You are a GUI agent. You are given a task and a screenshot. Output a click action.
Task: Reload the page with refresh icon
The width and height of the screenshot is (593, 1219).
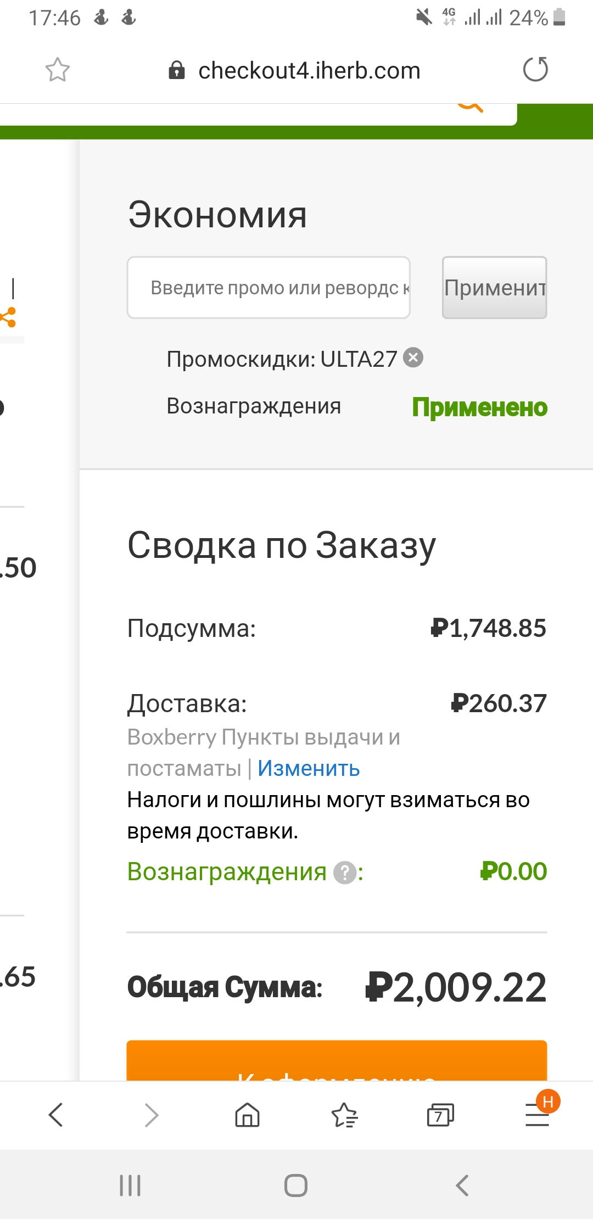(535, 70)
